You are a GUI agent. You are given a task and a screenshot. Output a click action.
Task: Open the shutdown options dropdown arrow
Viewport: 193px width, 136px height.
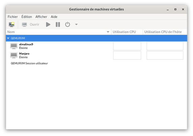click(76, 24)
